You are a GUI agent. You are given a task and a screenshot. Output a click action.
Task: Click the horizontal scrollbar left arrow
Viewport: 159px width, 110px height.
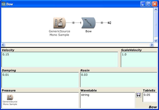point(3,45)
